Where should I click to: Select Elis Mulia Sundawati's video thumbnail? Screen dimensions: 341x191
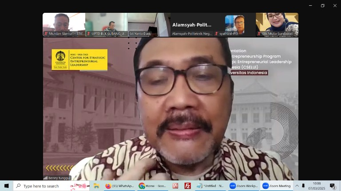277,24
